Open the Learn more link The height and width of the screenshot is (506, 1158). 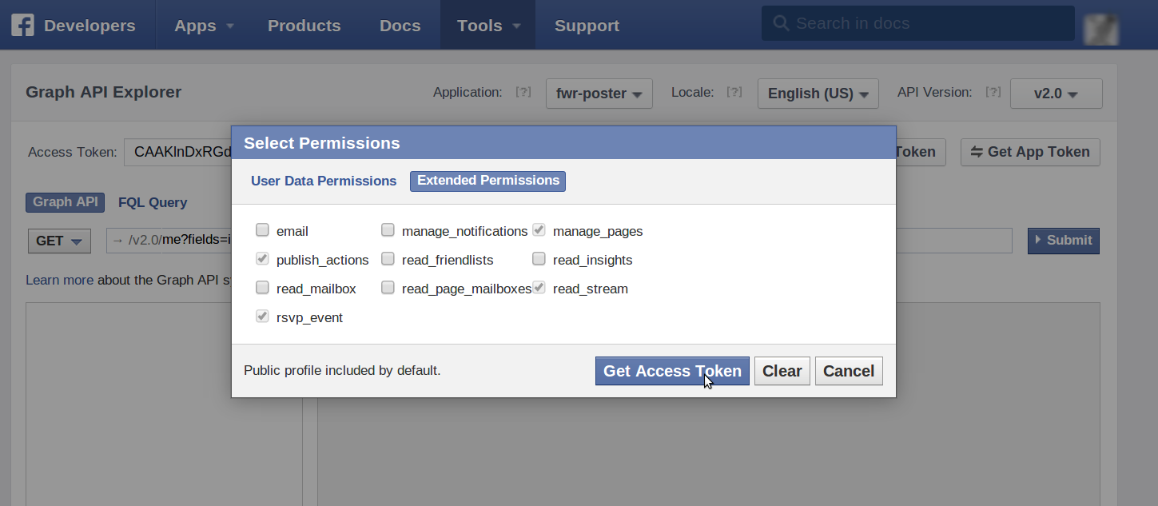click(59, 280)
